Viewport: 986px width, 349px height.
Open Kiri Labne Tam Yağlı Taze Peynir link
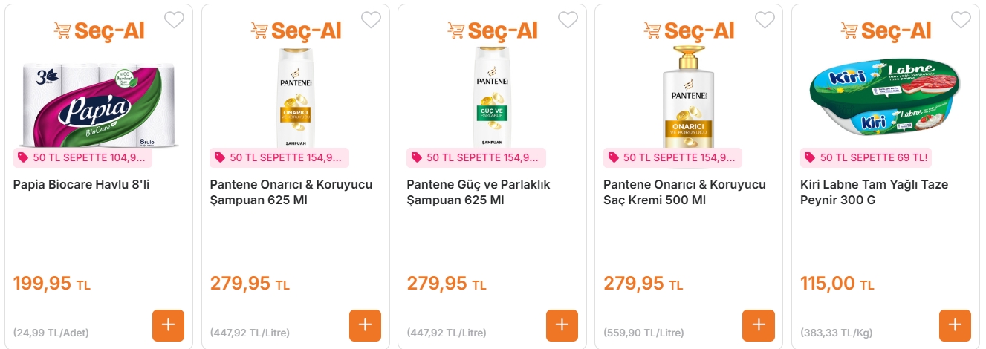[x=874, y=192]
